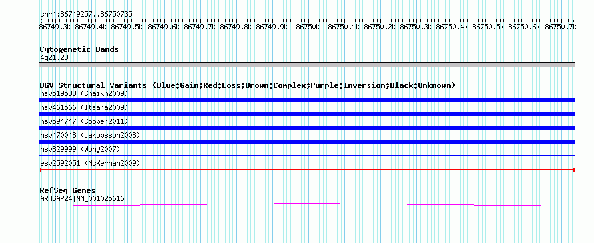The width and height of the screenshot is (594, 243).
Task: Open the nsv461566 (Itsara2009) variant label
Action: tap(84, 107)
